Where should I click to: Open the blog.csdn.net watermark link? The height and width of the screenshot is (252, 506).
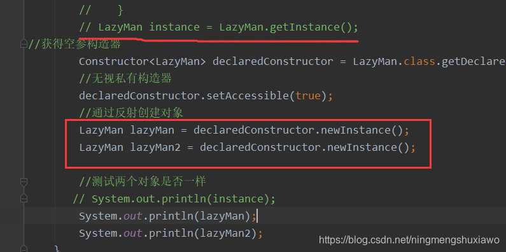point(409,240)
